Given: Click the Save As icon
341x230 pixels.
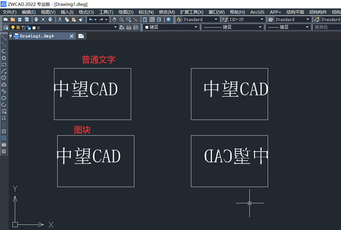Looking at the screenshot, I should click(x=26, y=19).
